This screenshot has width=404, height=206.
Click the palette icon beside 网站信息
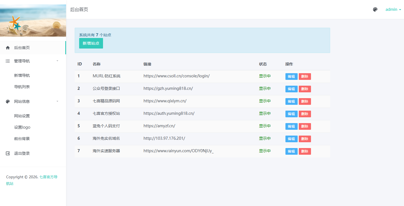[8, 101]
